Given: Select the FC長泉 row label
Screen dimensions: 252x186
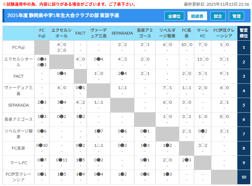Looking at the screenshot, I should (19, 148).
